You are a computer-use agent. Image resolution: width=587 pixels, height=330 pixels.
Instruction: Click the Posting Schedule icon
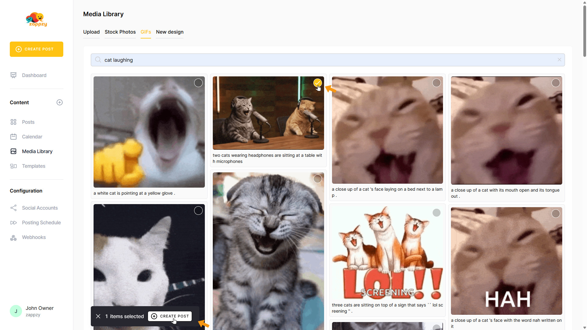coord(13,222)
